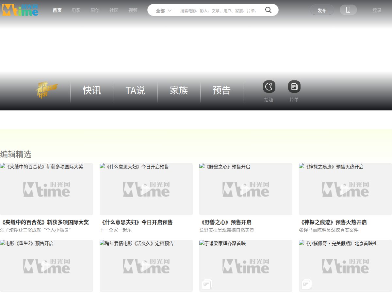The width and height of the screenshot is (392, 294).
Task: Click subtitle 张译马丽陈明昊深挖真实案件
Action: pyautogui.click(x=329, y=230)
